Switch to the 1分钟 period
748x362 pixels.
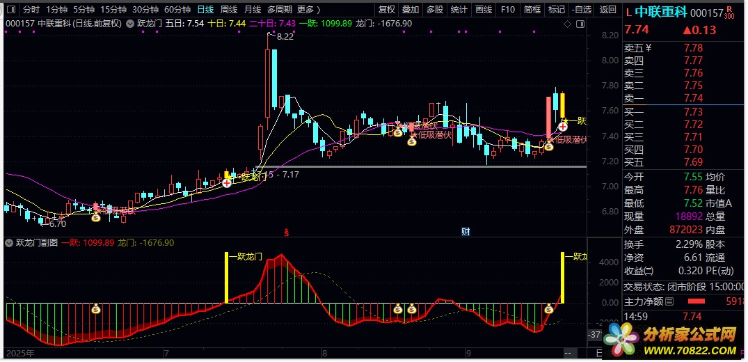click(x=57, y=9)
